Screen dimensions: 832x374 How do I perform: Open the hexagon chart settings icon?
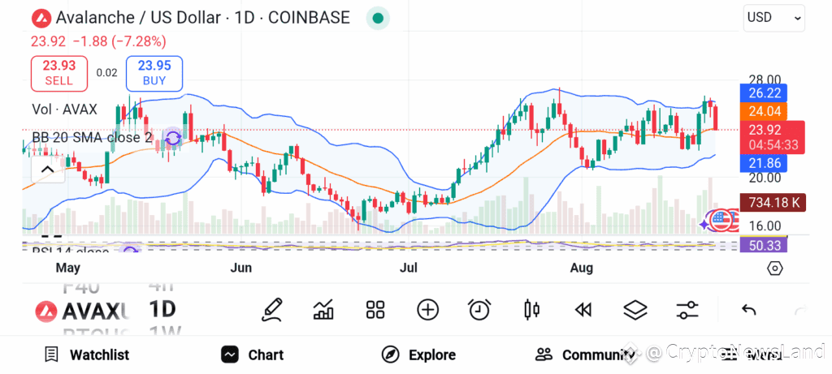tap(774, 269)
